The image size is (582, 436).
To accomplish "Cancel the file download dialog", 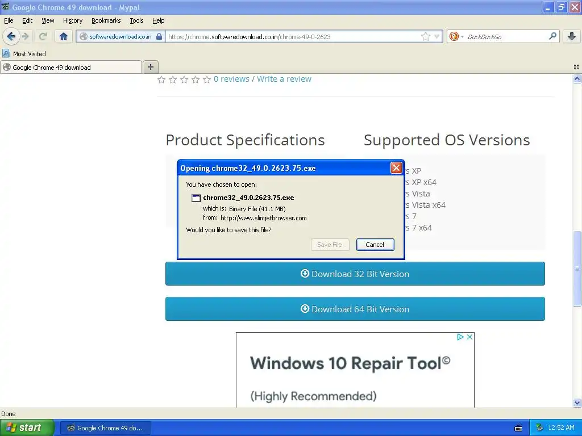I will 375,245.
